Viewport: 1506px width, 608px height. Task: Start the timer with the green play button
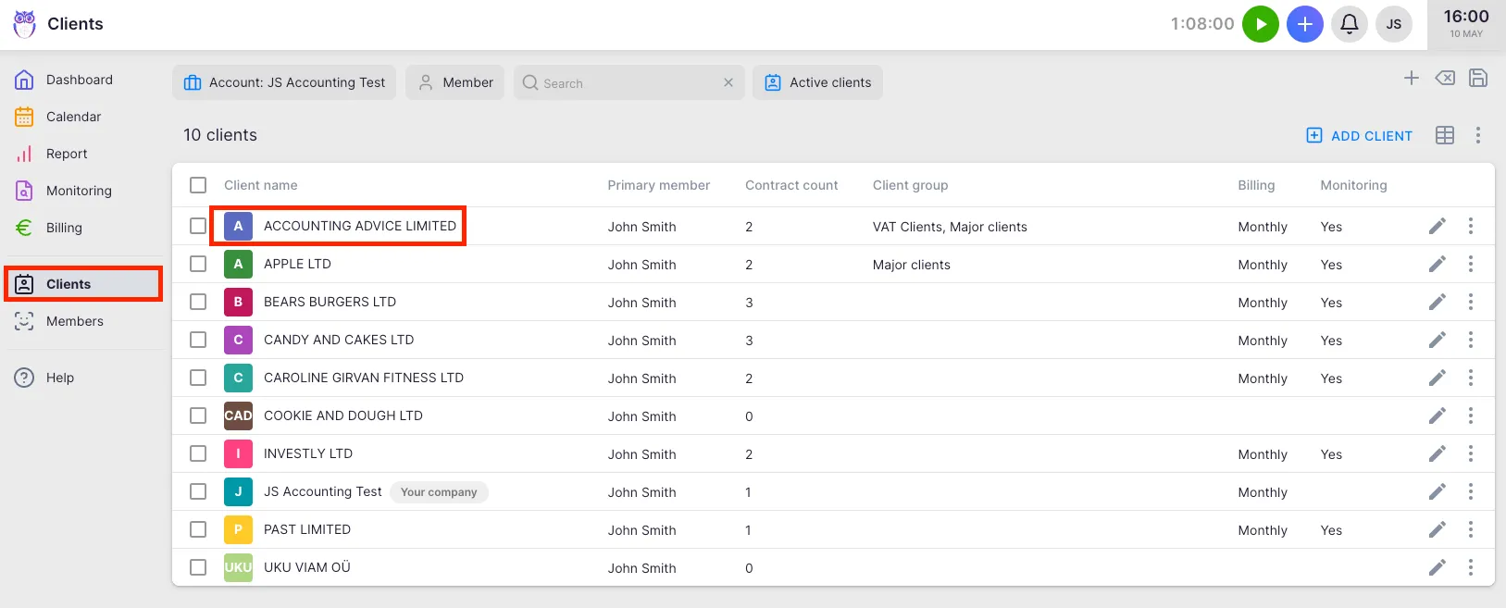[x=1260, y=24]
